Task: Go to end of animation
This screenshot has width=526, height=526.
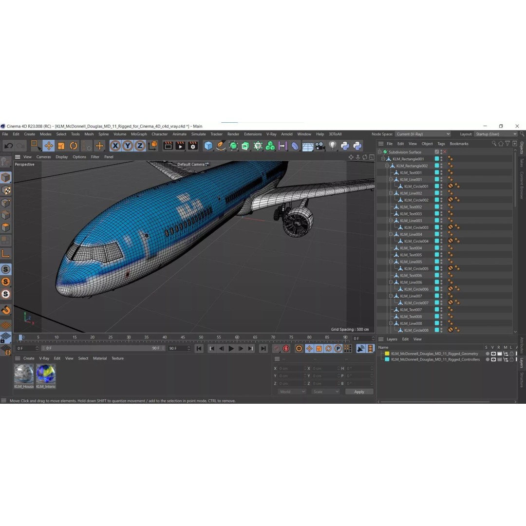Action: tap(263, 349)
